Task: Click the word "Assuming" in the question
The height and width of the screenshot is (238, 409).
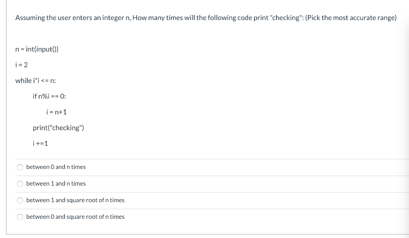Action: pos(30,18)
